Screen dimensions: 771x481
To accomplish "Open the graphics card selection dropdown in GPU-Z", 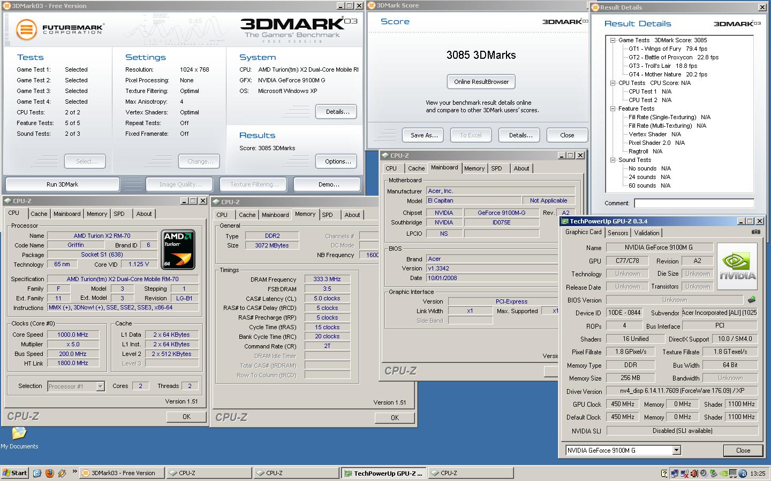I will click(x=676, y=450).
